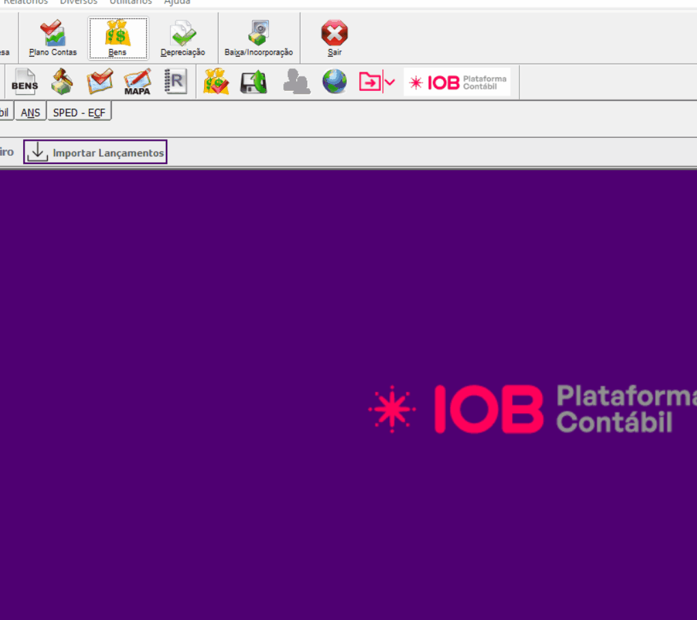This screenshot has width=697, height=620.
Task: Click the Importar Lançamentos button
Action: [x=95, y=152]
